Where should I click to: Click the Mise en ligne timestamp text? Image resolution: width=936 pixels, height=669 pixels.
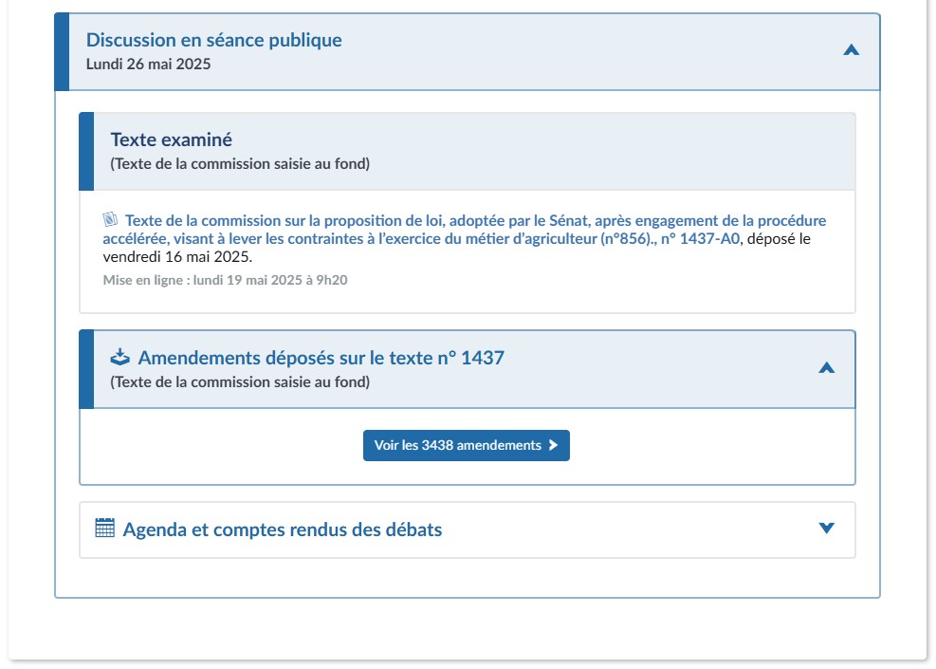[x=224, y=280]
